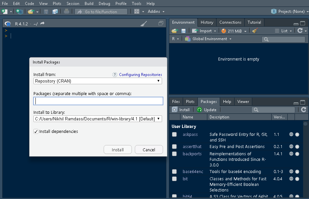Select the assertthat package checkbox

[174, 146]
